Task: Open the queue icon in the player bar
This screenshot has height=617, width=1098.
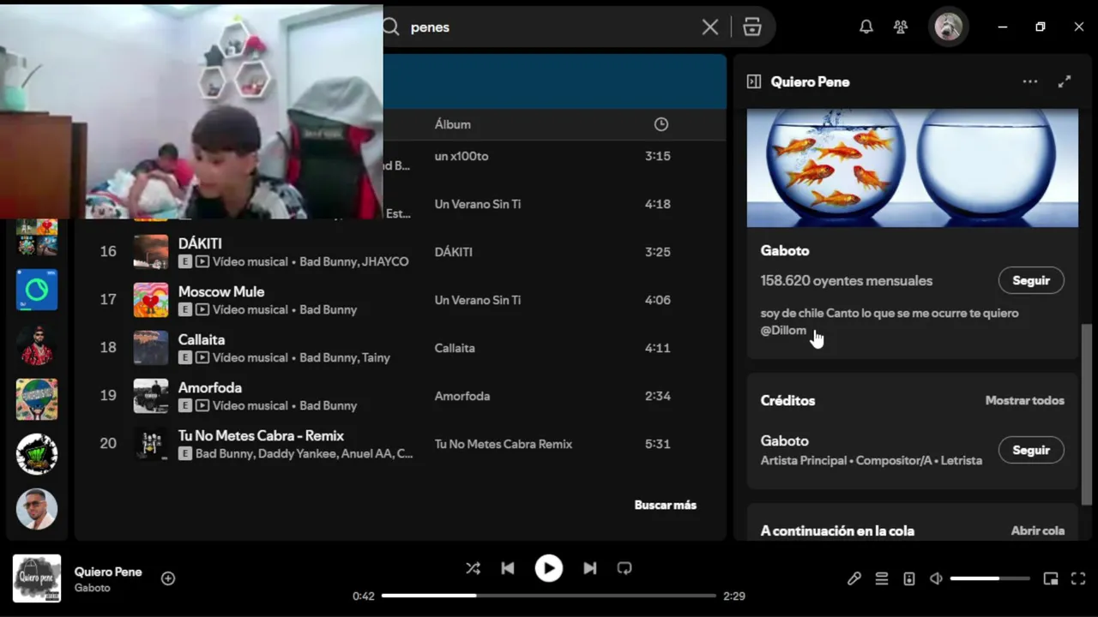Action: [x=882, y=578]
